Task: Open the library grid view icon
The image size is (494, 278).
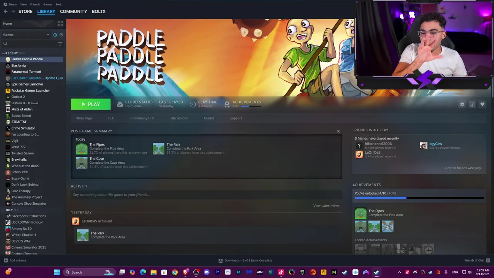Action: [60, 24]
